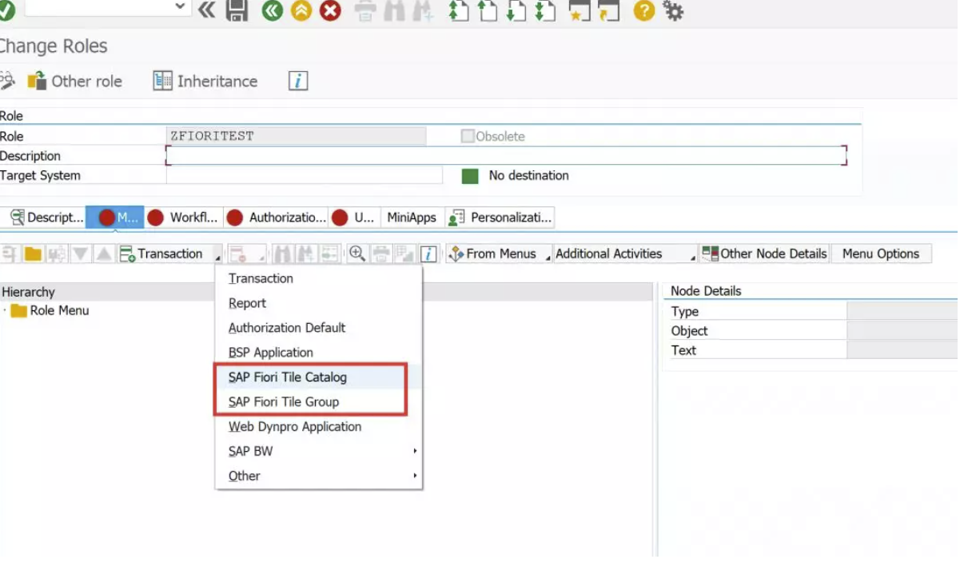Select BSP Application menu entry
Screen dimensions: 964x575
pos(318,353)
